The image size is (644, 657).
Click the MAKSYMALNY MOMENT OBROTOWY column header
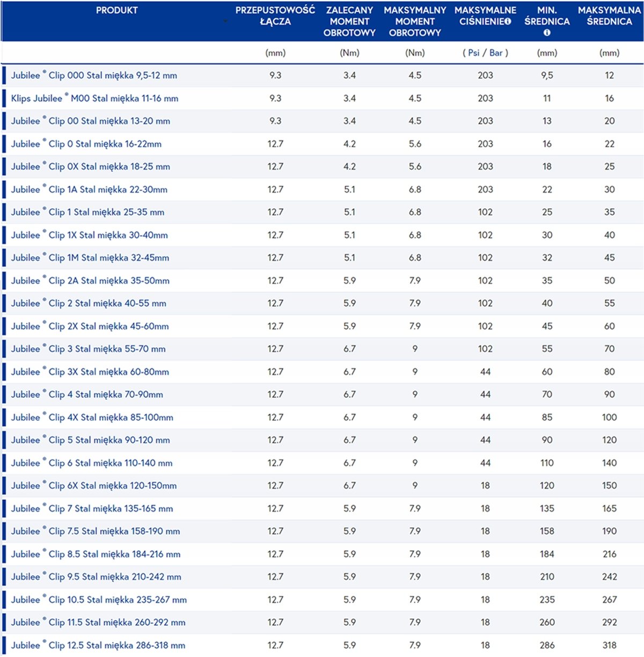coord(415,21)
